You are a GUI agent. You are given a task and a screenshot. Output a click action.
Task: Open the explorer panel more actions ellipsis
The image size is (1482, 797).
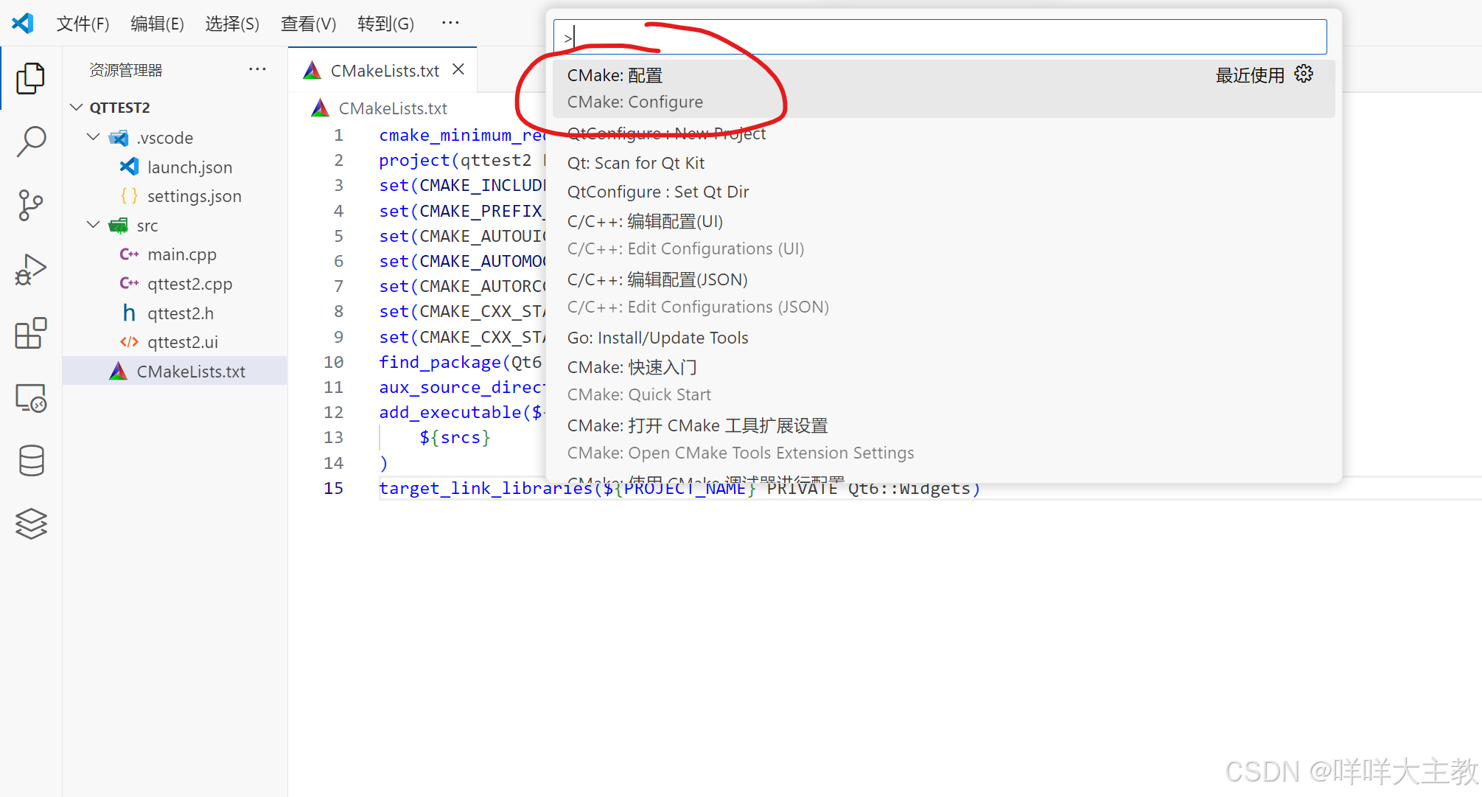click(257, 69)
